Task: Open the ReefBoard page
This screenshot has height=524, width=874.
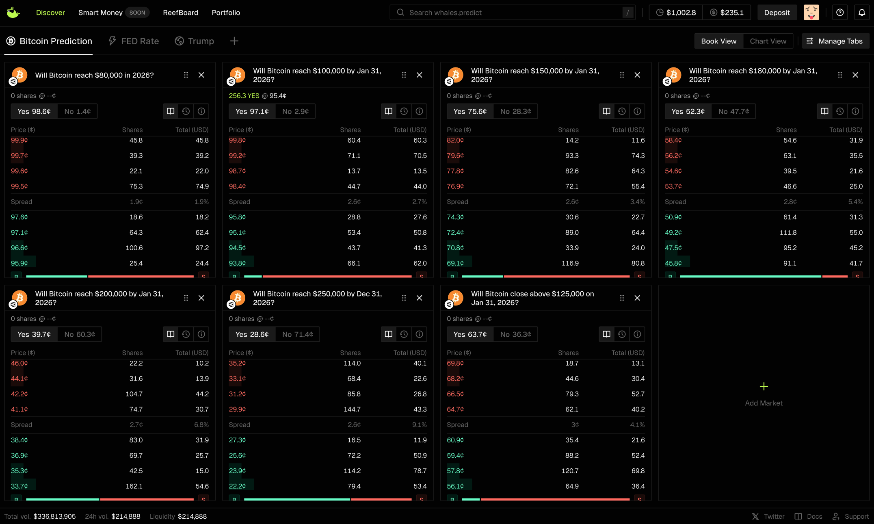Action: [180, 13]
